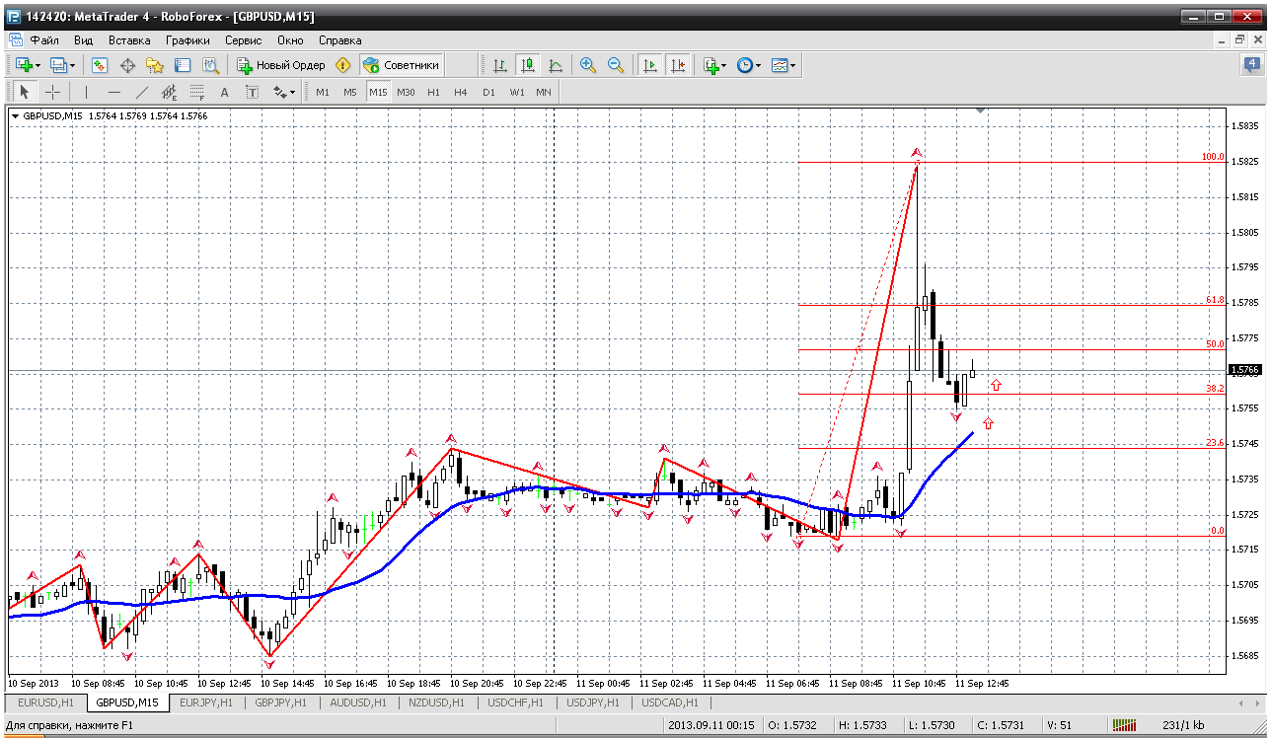
Task: Toggle chart shift
Action: pyautogui.click(x=677, y=65)
